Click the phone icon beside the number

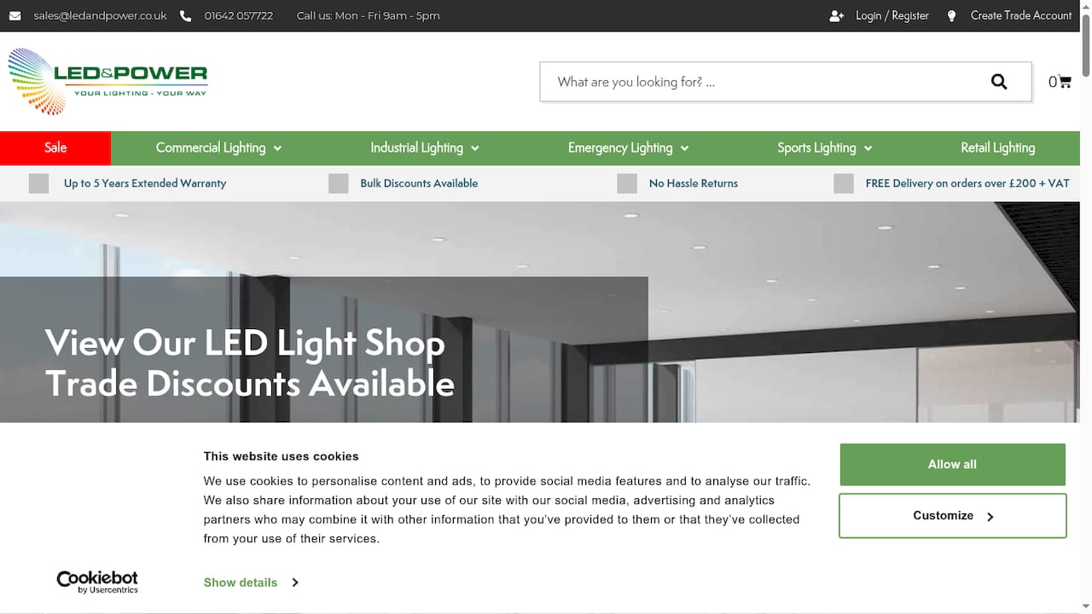pos(185,14)
